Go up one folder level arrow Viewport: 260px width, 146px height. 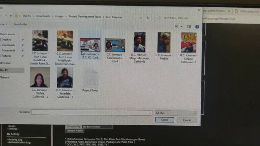coord(11,16)
